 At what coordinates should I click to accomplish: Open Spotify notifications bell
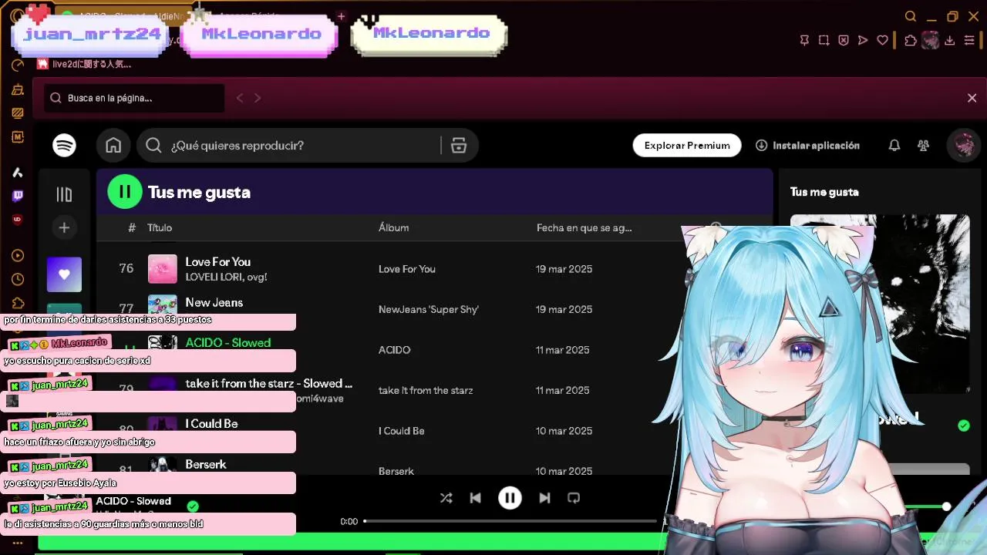(894, 145)
